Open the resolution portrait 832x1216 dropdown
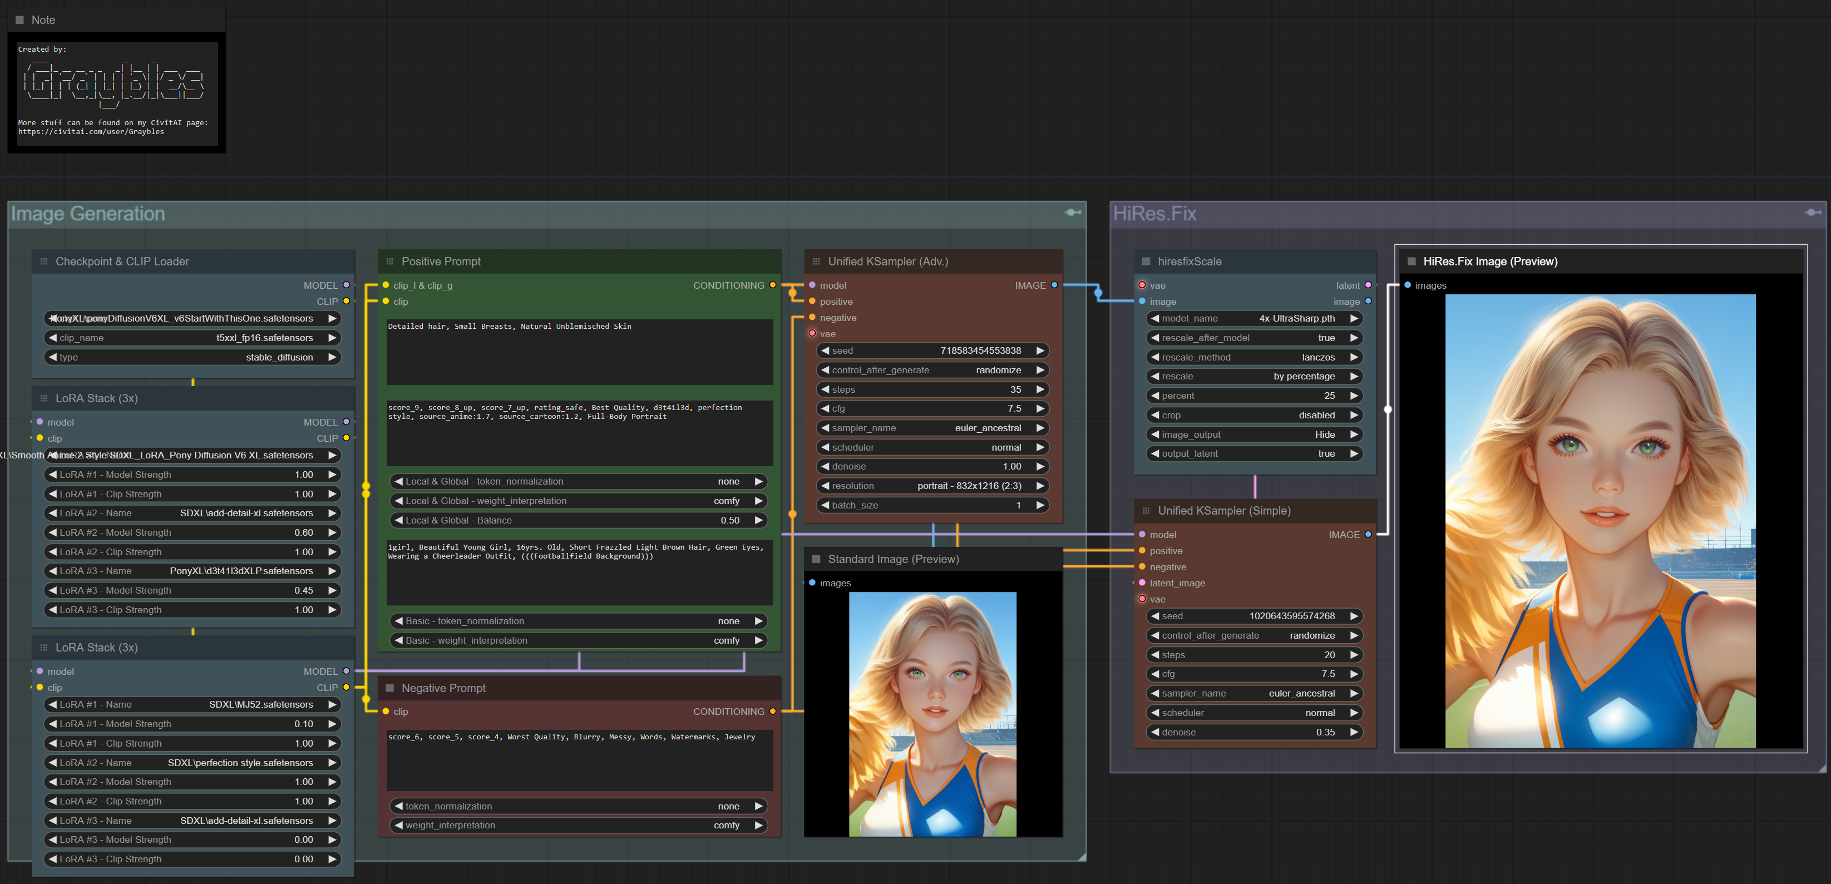Screen dimensions: 1831x884 pos(932,486)
